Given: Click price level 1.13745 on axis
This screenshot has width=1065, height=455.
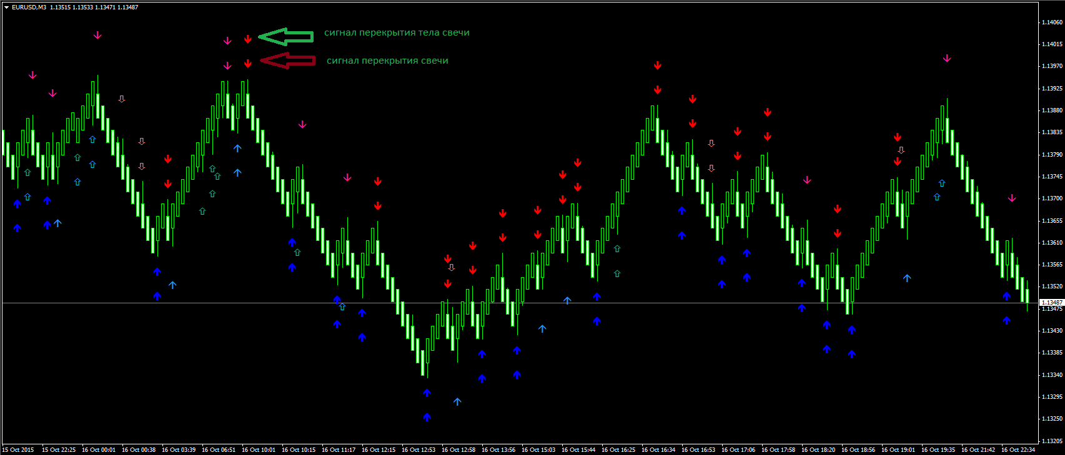Looking at the screenshot, I should coord(1052,177).
